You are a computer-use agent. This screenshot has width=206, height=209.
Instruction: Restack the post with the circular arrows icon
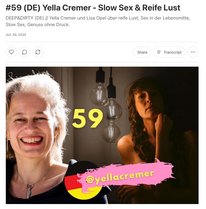click(38, 52)
